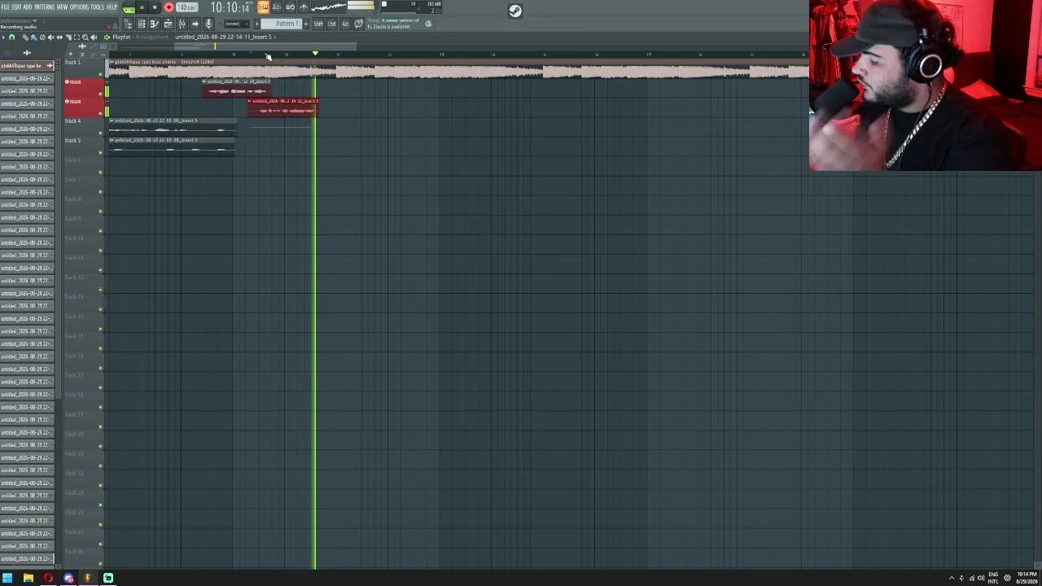Image resolution: width=1042 pixels, height=586 pixels.
Task: Toggle the Playlist magnet snap icon
Action: pyautogui.click(x=11, y=37)
